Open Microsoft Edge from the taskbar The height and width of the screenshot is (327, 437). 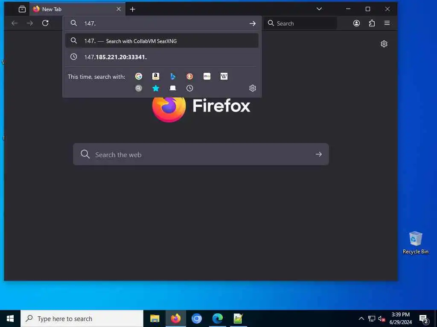tap(217, 318)
